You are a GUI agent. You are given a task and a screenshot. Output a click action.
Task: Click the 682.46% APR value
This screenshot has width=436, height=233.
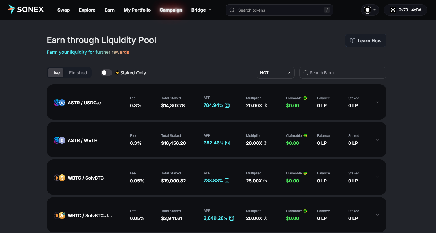[213, 143]
